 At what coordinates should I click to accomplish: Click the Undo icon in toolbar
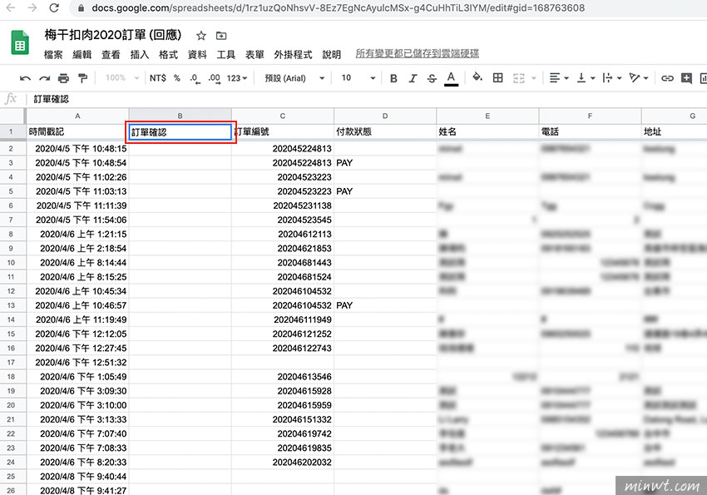click(25, 78)
